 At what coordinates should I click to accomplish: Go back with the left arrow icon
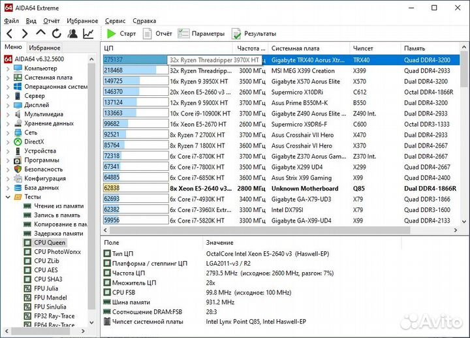pos(10,33)
